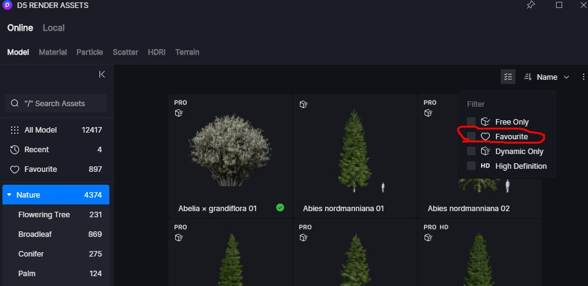Click box icon on Abies nordmanniana 02 card

pyautogui.click(x=428, y=113)
